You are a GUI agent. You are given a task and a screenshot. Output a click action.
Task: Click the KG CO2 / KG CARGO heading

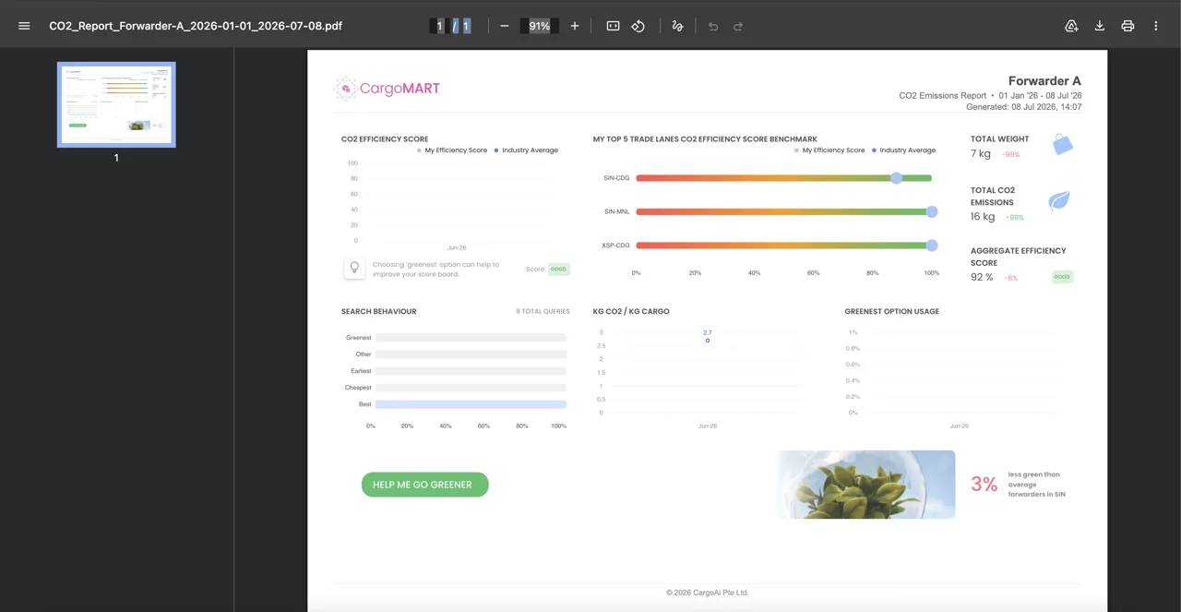coord(631,311)
